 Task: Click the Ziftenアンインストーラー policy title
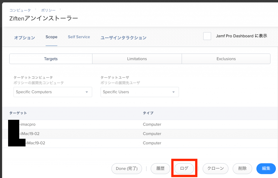tap(44, 18)
